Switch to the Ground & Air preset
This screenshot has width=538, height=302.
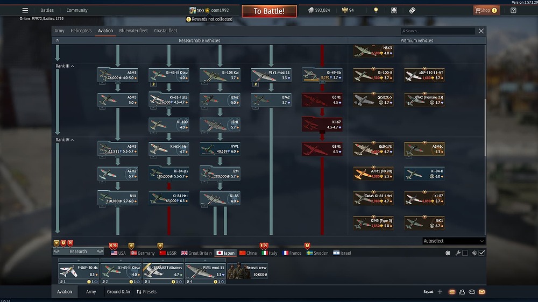[x=119, y=292]
